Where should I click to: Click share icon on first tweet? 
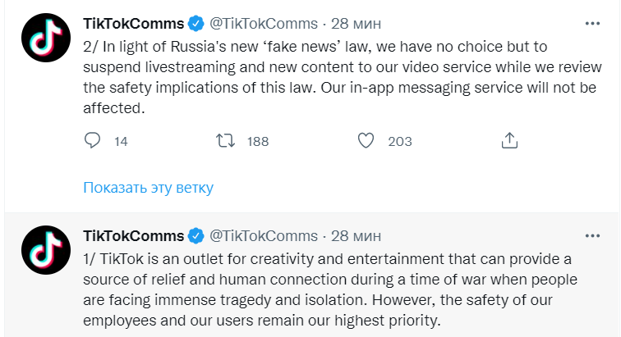pos(509,141)
